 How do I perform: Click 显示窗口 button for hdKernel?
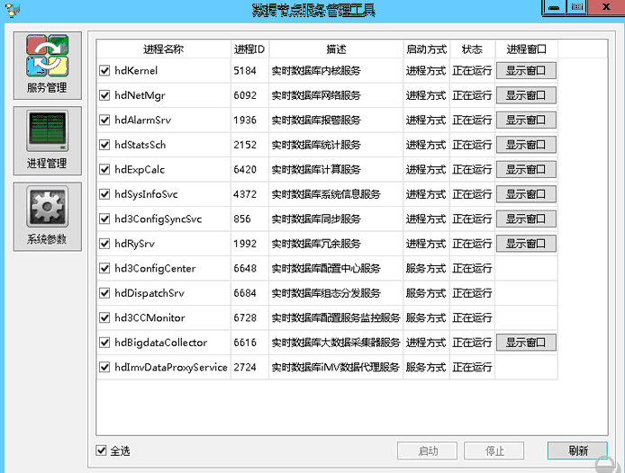pos(526,70)
